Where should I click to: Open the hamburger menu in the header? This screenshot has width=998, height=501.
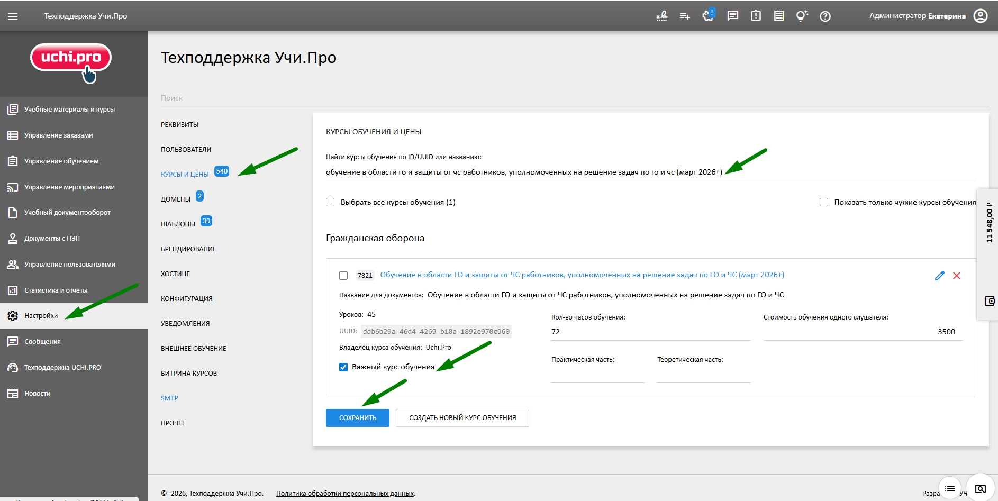coord(13,16)
